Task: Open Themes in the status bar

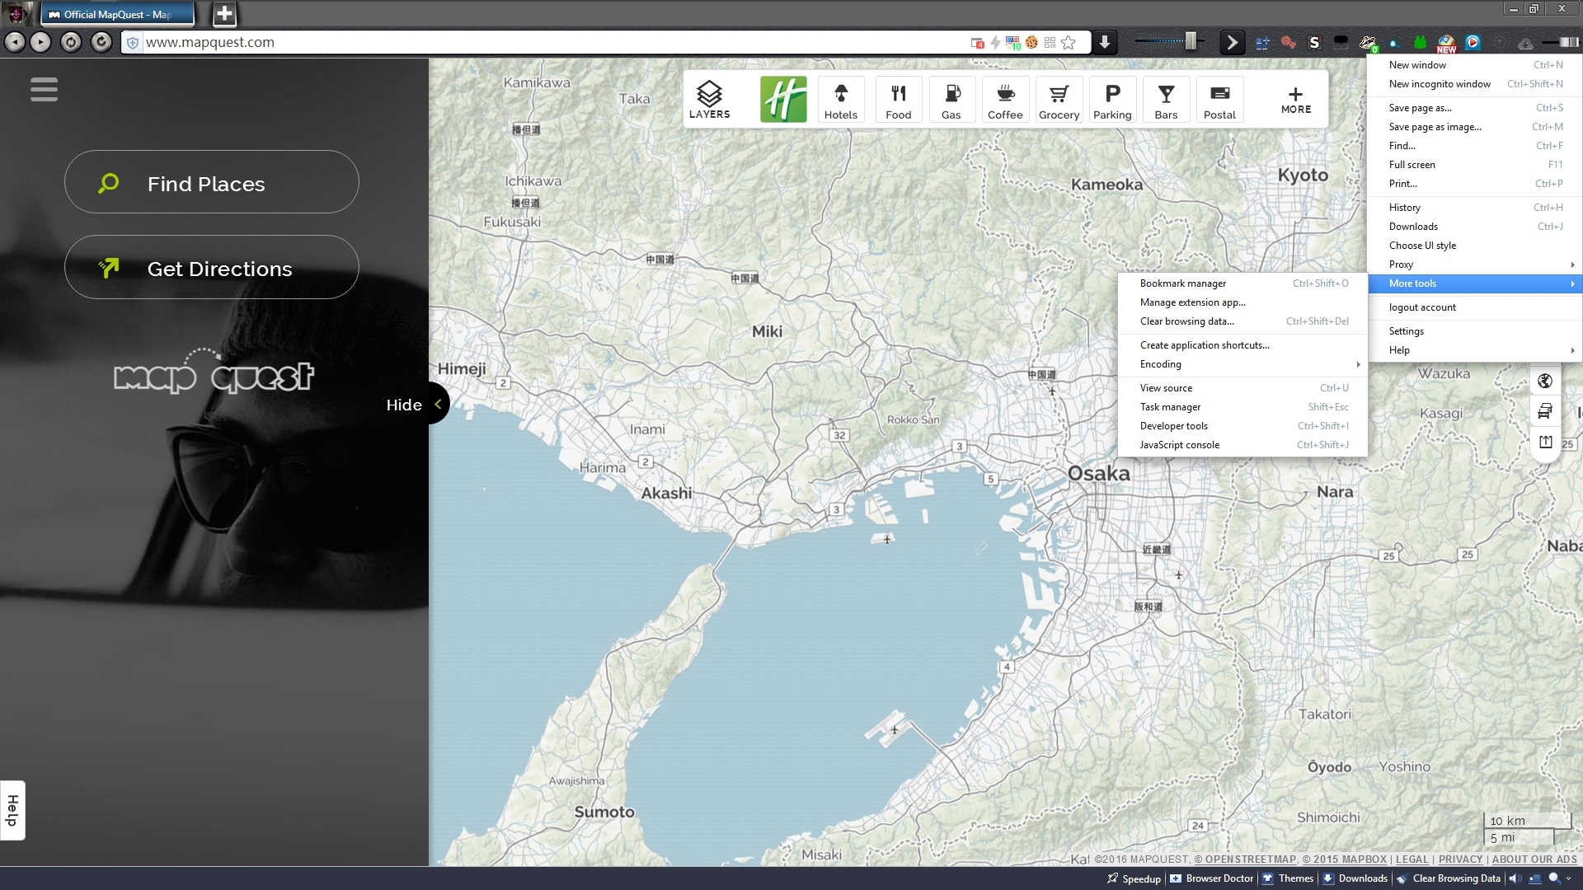Action: [x=1288, y=878]
